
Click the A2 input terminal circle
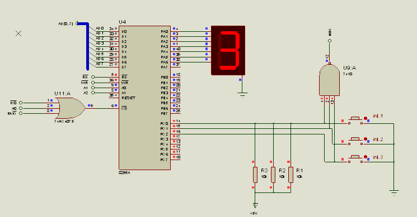tap(93, 93)
